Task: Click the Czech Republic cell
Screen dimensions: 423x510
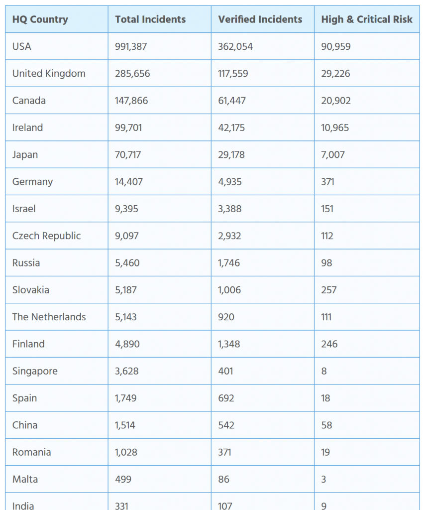Action: 57,236
